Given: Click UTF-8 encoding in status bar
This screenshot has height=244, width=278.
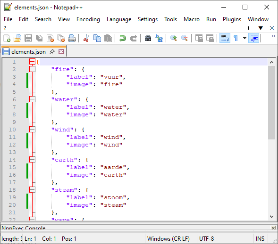Looking at the screenshot, I should coord(207,239).
